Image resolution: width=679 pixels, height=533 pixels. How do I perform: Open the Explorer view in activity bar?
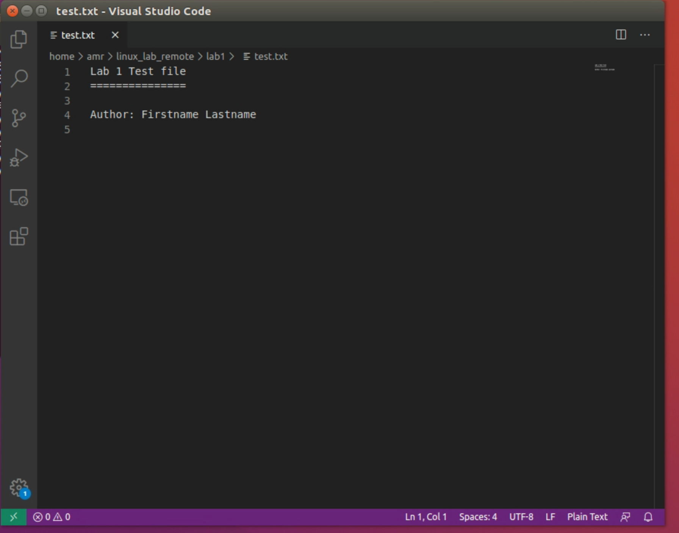pos(19,39)
